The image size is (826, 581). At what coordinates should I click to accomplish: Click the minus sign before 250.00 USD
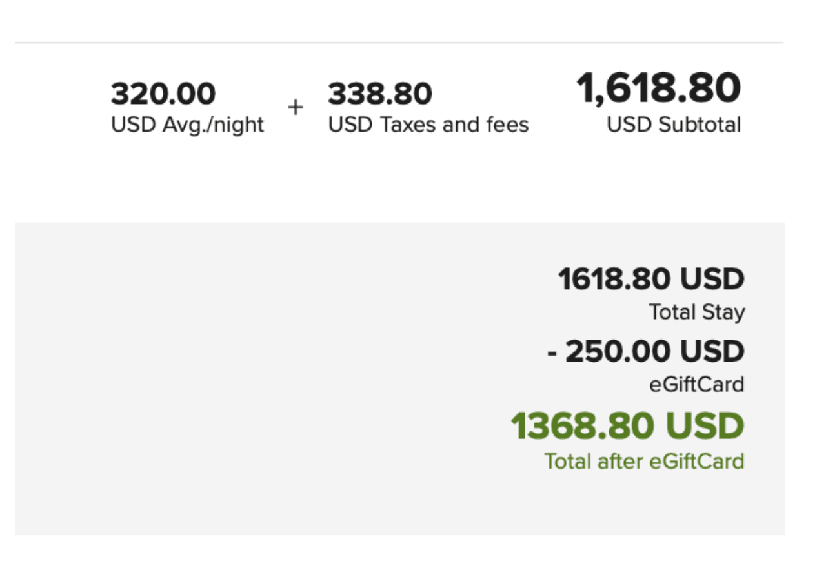(x=552, y=353)
